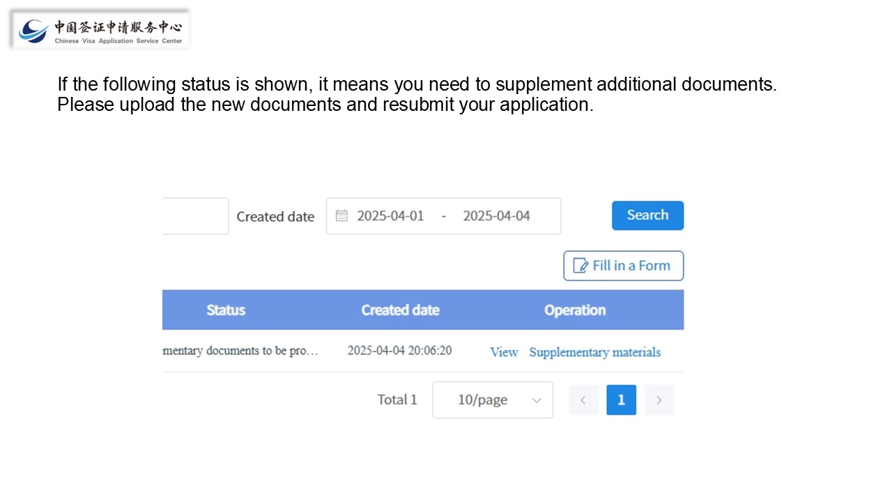The width and height of the screenshot is (892, 502).
Task: Go to the previous page with the left arrow
Action: coord(583,400)
